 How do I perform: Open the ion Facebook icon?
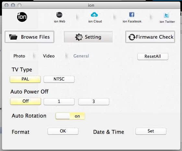pos(132,15)
